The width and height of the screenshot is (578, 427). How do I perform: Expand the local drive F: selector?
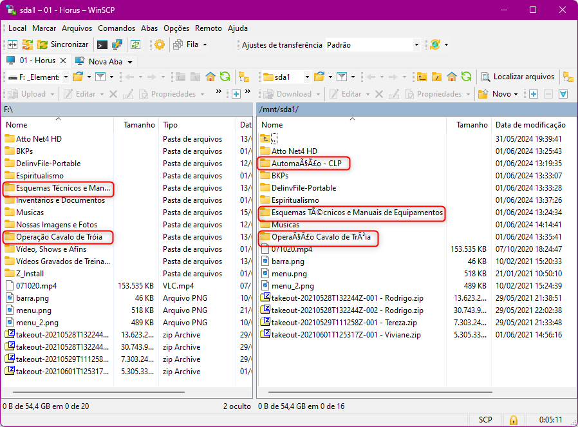point(64,77)
